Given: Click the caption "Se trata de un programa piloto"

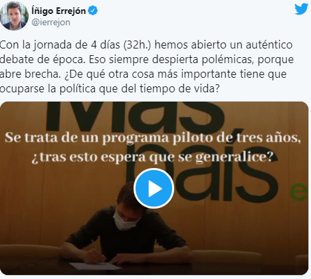Looking at the screenshot, I should pos(153,138).
